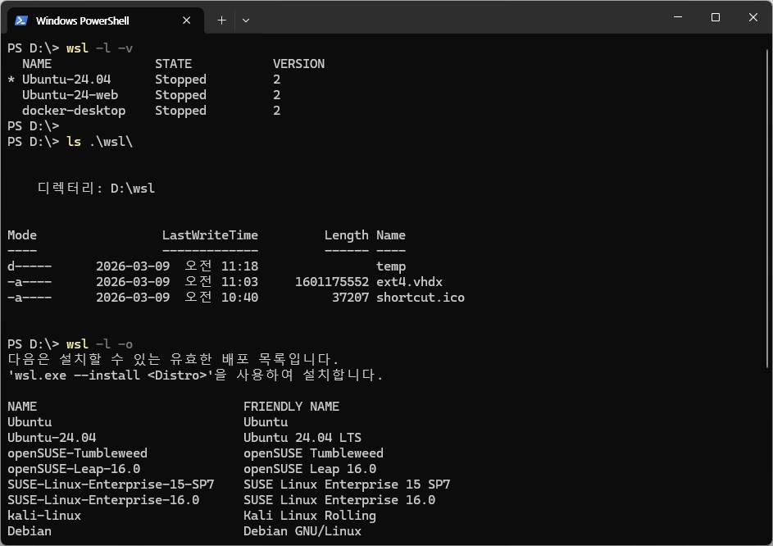Click the 'Length' column header
773x546 pixels.
coord(347,235)
